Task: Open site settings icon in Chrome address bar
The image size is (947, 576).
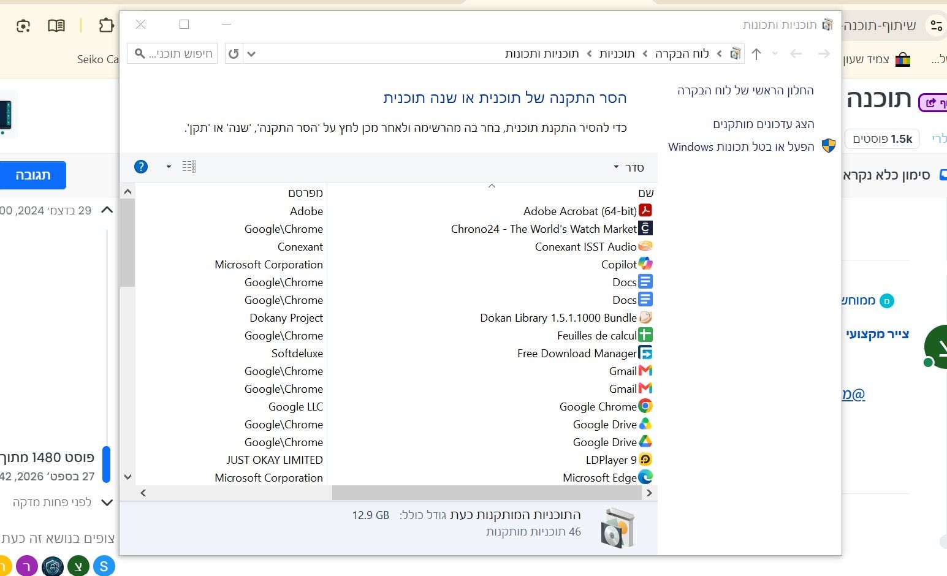Action: [936, 25]
